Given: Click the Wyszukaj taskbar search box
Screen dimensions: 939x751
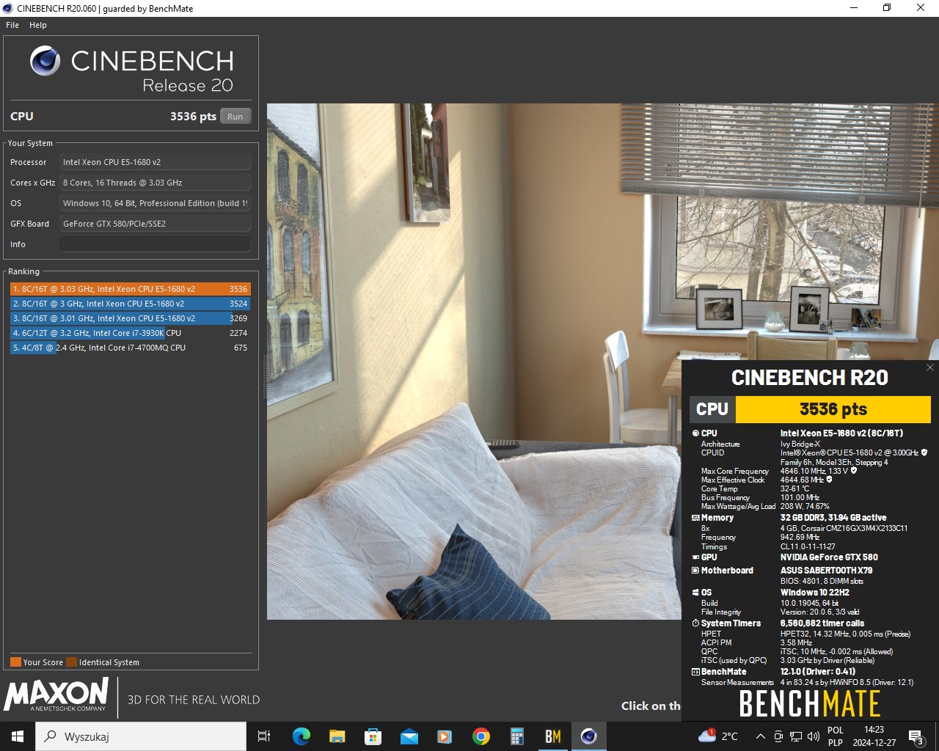Looking at the screenshot, I should point(141,736).
